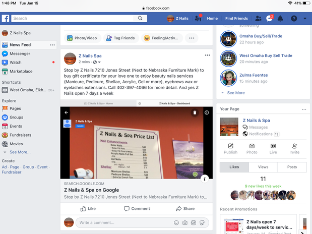Image resolution: width=312 pixels, height=234 pixels.
Task: Click the Feeling/Activity button
Action: (162, 38)
